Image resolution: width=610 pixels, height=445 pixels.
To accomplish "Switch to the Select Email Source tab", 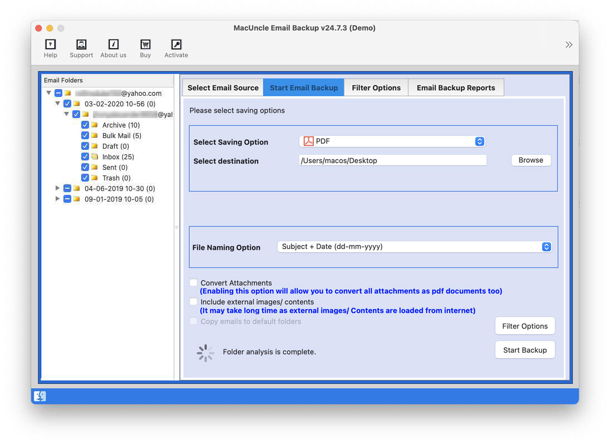I will coord(223,87).
